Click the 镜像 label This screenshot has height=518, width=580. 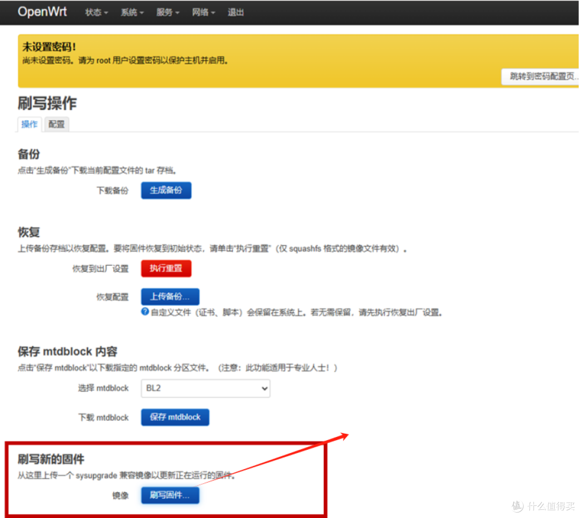tap(121, 496)
